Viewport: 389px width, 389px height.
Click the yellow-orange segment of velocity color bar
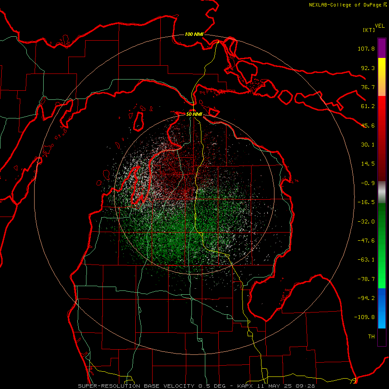[382, 77]
